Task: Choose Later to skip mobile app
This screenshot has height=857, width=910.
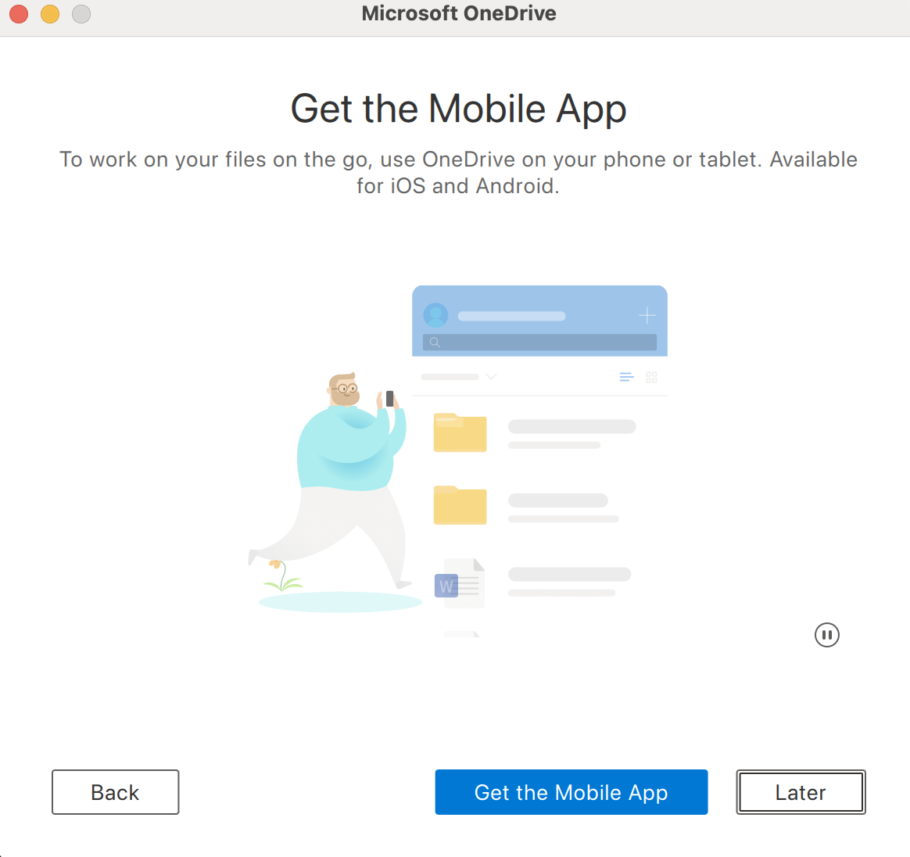Action: 801,792
